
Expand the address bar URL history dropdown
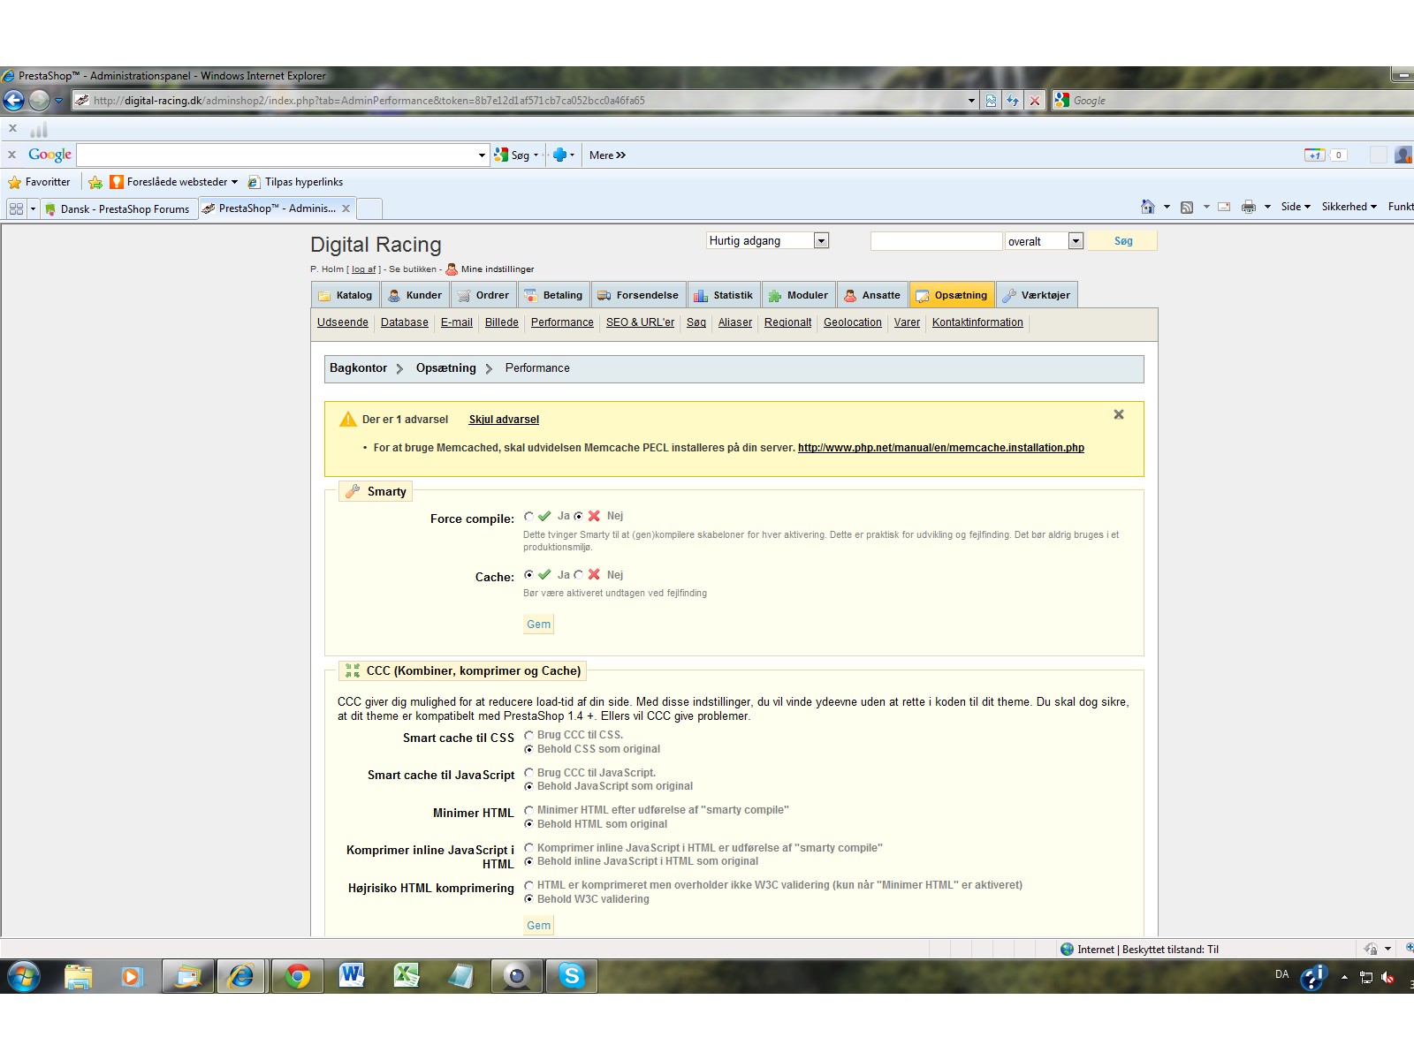[x=971, y=101]
